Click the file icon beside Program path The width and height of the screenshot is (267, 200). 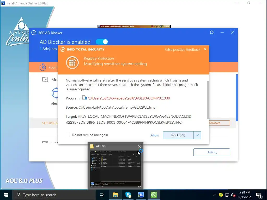coord(85,98)
